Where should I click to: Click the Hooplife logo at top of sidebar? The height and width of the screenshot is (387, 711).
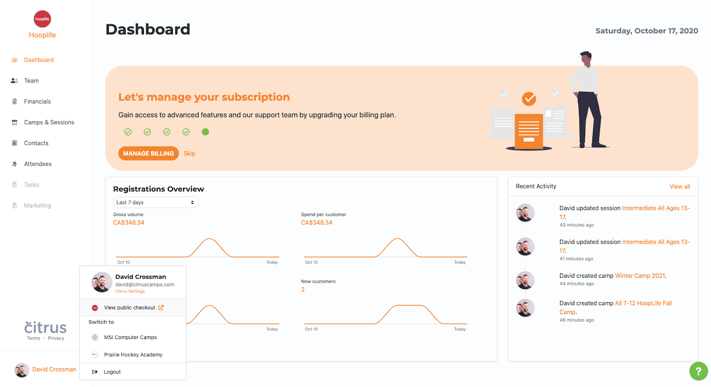coord(42,19)
